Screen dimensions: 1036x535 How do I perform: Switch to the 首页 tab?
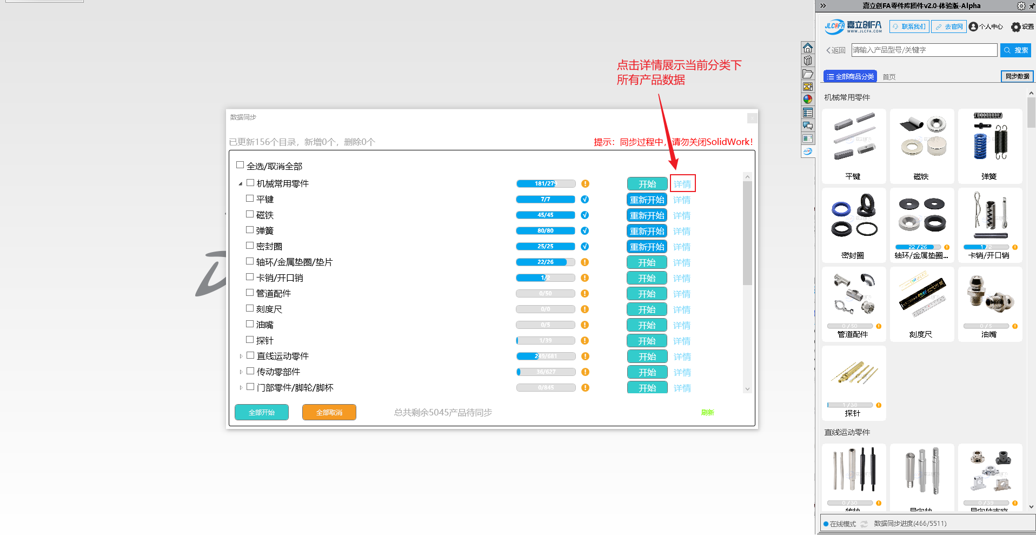(x=889, y=77)
